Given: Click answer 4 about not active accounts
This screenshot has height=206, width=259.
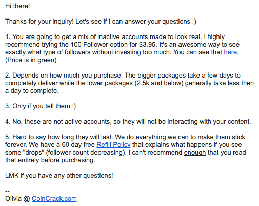Looking at the screenshot, I should pyautogui.click(x=128, y=122).
